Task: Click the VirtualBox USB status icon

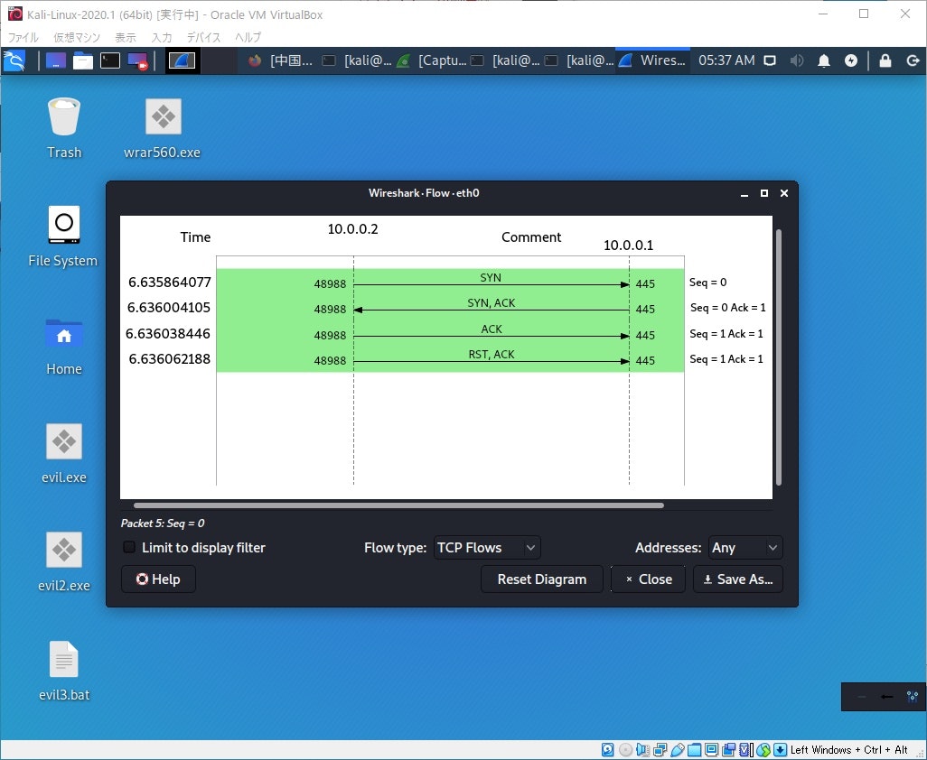Action: (x=678, y=749)
